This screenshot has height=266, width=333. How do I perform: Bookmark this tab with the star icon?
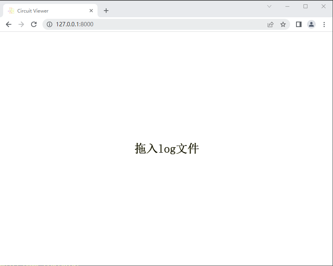tap(283, 24)
